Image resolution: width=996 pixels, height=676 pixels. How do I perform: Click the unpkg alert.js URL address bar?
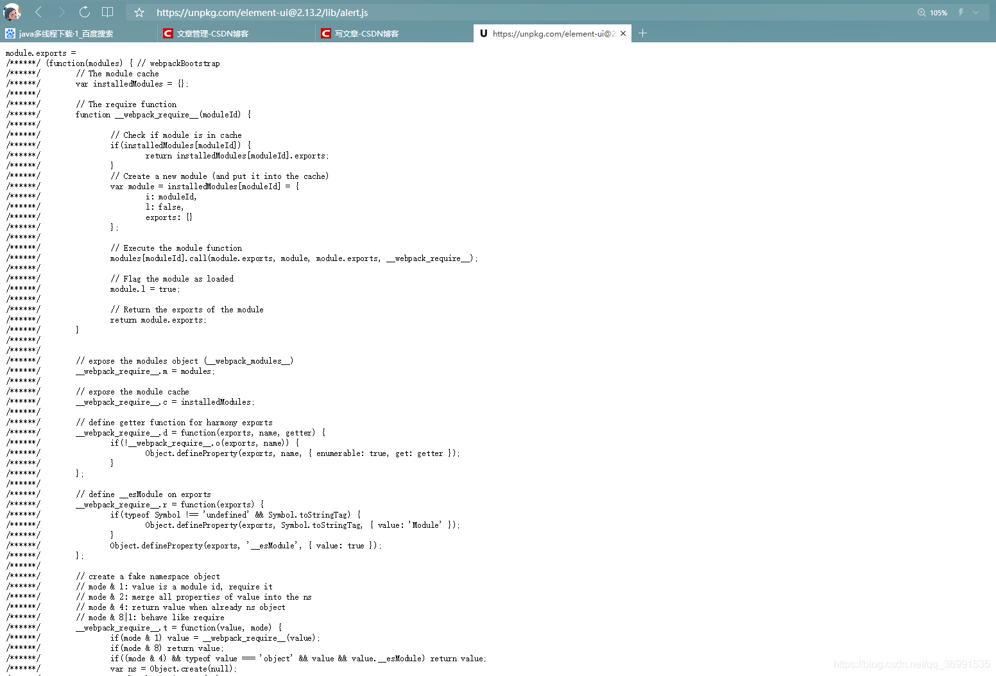[x=262, y=12]
